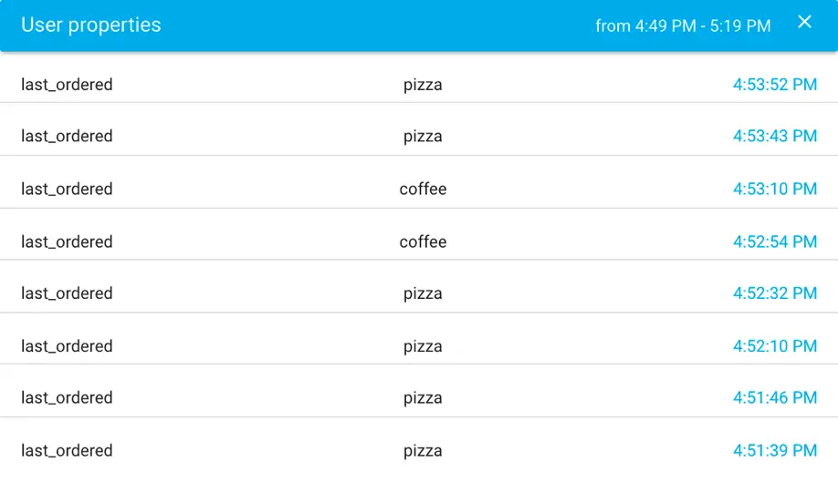The image size is (838, 482).
Task: Close the User properties panel
Action: coord(804,23)
